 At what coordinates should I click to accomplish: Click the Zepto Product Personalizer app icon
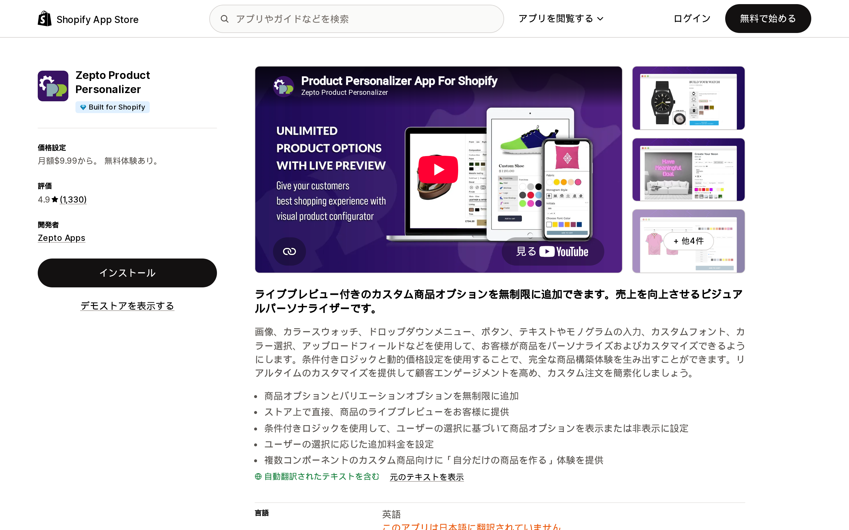pos(53,86)
